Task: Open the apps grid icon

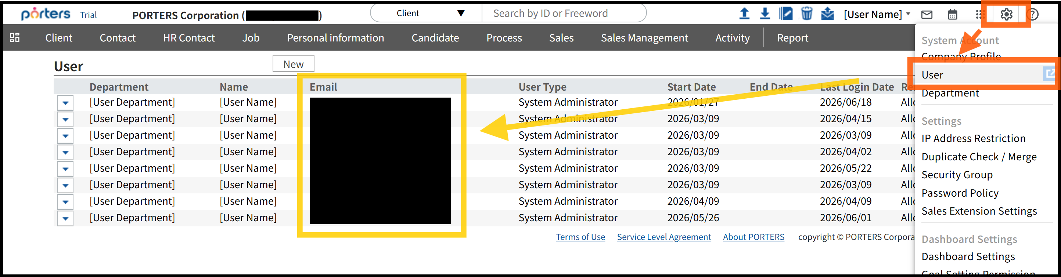Action: click(x=979, y=14)
